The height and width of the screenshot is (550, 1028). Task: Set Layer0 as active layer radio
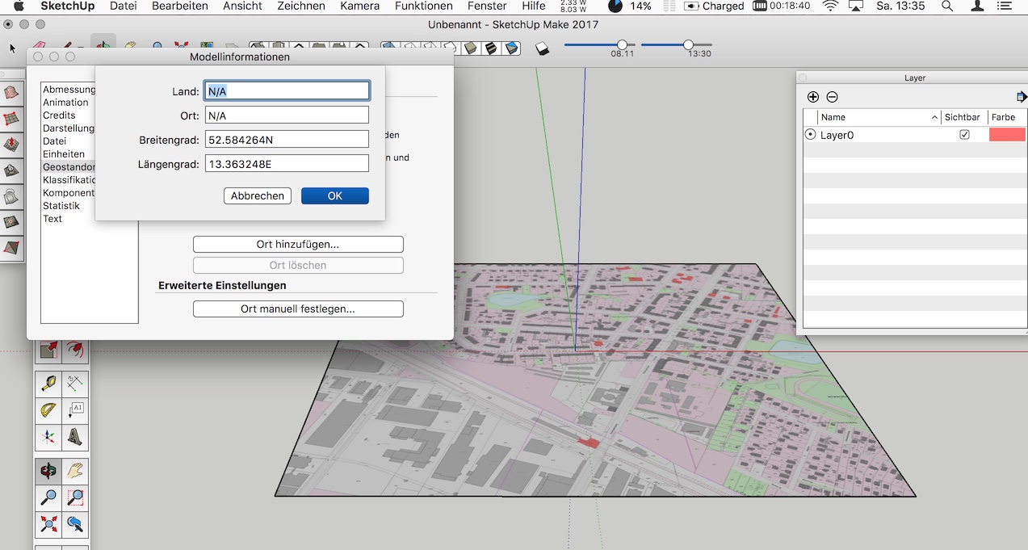pos(811,135)
